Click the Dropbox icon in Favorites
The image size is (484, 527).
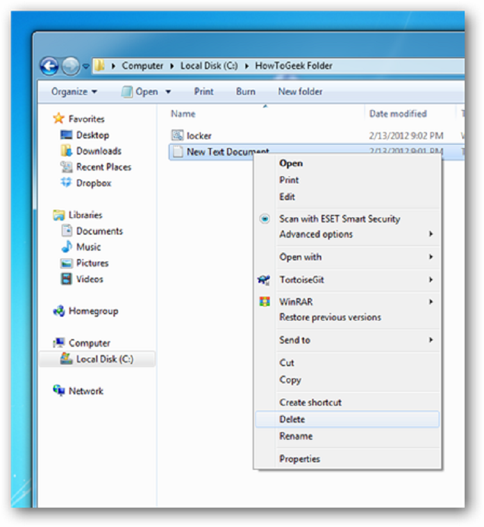[66, 183]
